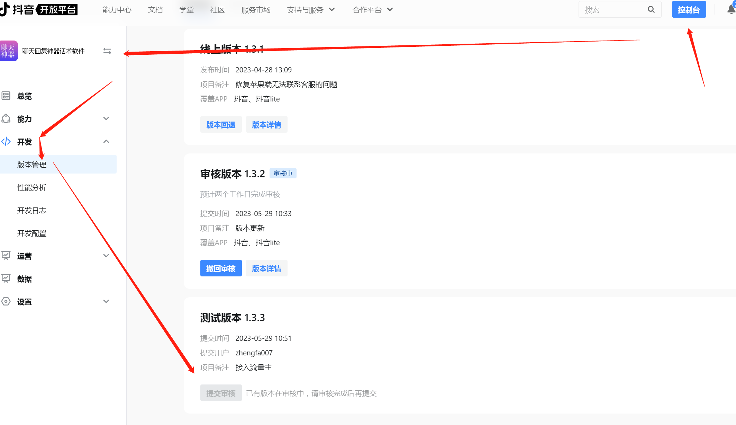736x425 pixels.
Task: Click the 撤回审核 button
Action: [x=221, y=268]
